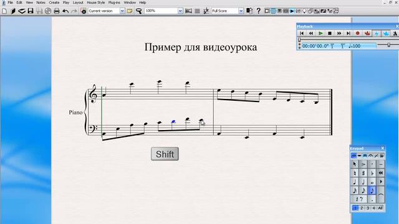Click the Live Tempo icon in Playback
Viewport: 399px width, 224px height.
point(386,33)
